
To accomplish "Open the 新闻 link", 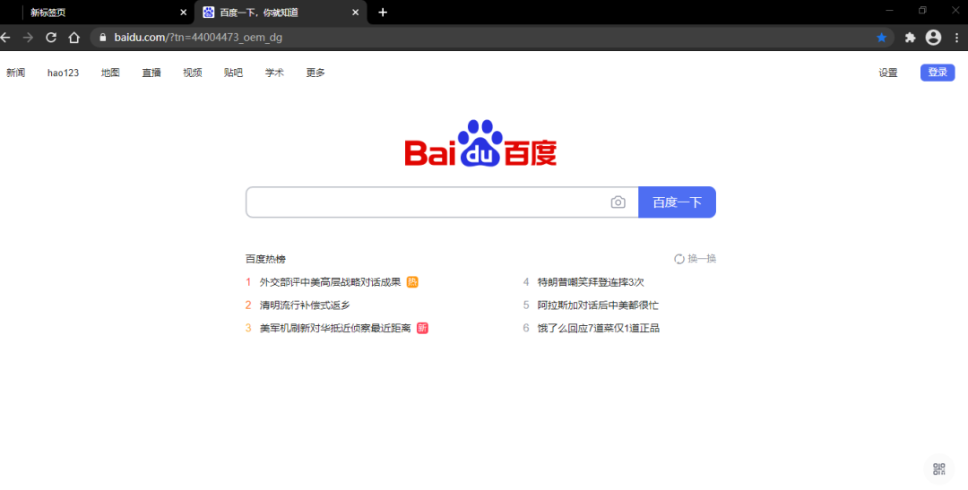I will [x=16, y=73].
